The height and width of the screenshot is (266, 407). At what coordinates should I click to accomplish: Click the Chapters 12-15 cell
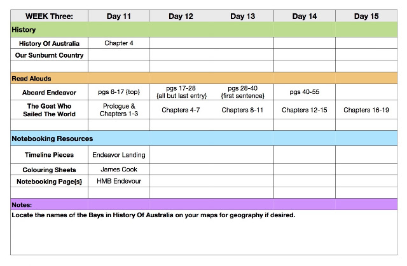pos(305,110)
